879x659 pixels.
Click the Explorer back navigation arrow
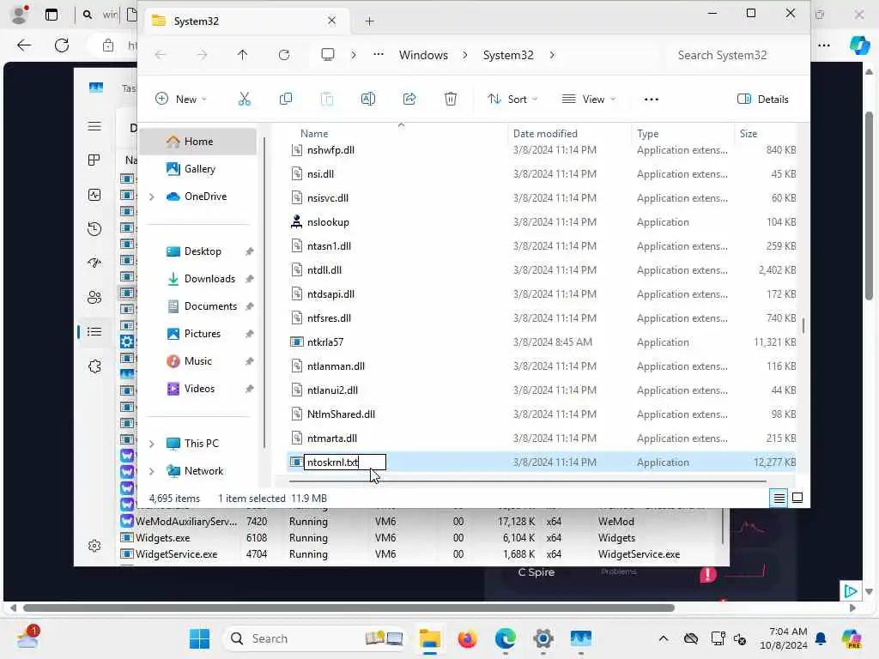pyautogui.click(x=161, y=55)
